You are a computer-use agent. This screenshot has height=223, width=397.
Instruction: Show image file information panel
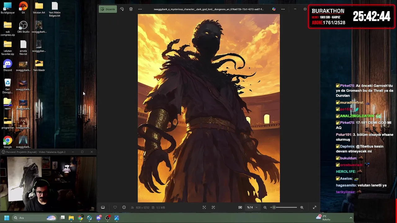coord(124,208)
